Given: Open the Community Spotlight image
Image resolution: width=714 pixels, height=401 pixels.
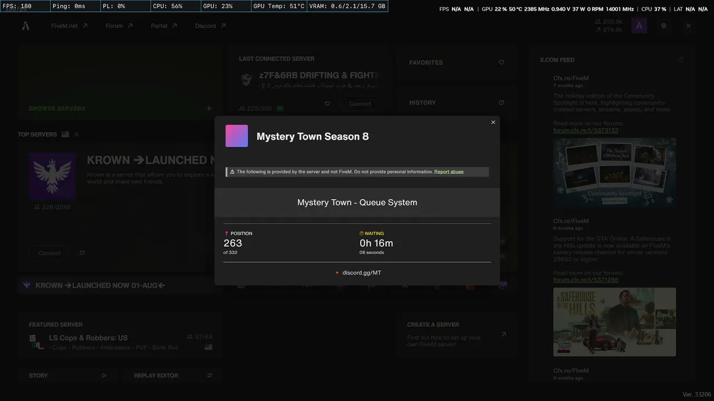Looking at the screenshot, I should coord(615,173).
